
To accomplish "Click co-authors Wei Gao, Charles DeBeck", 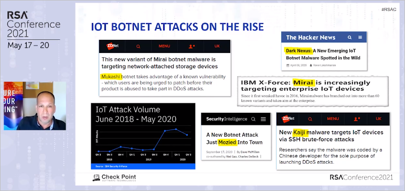I will tap(242, 156).
